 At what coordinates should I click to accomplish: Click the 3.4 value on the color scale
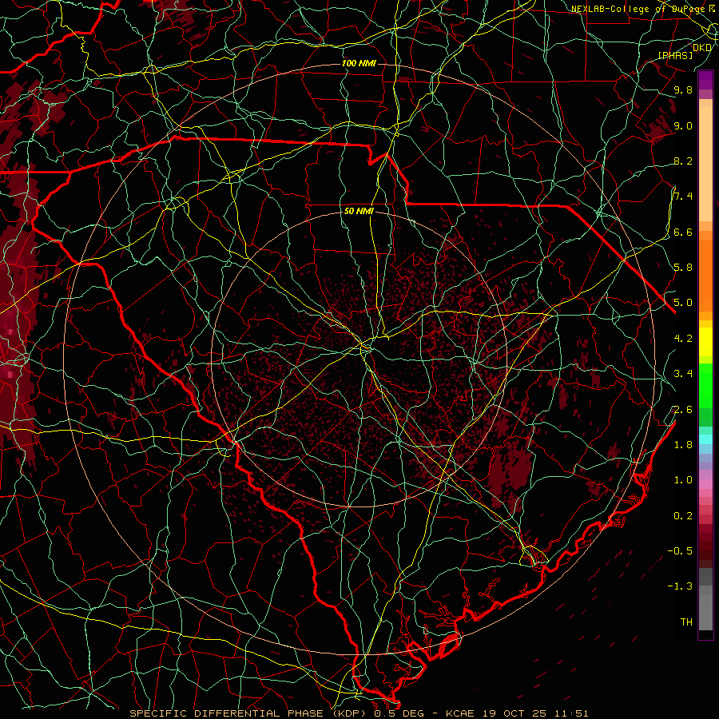[x=683, y=374]
